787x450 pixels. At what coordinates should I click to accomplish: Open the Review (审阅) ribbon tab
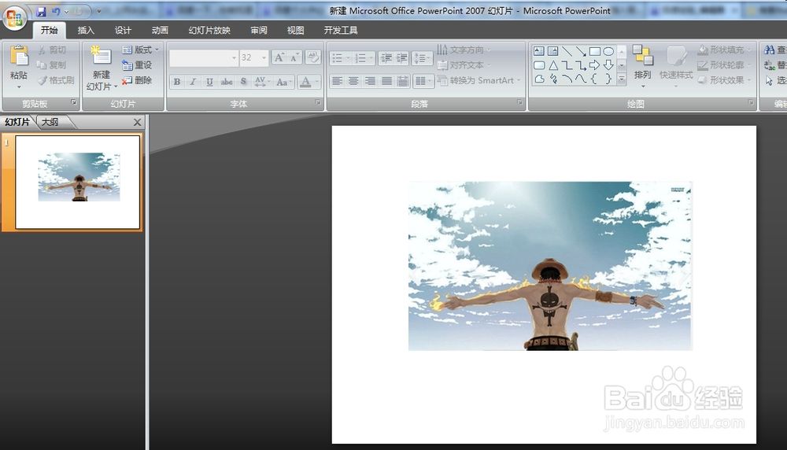pyautogui.click(x=258, y=31)
